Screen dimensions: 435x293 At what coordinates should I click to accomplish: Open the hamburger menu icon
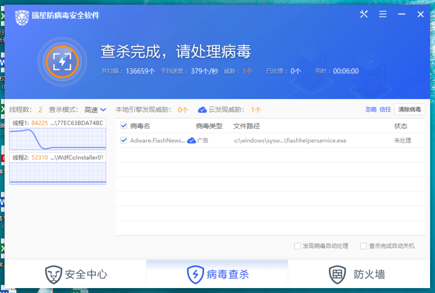point(382,14)
